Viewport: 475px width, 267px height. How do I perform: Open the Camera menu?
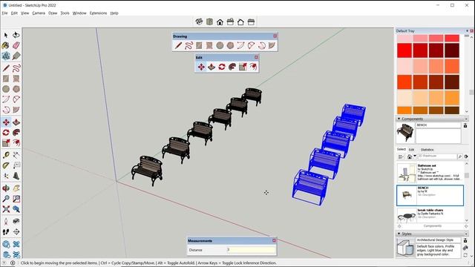point(39,13)
